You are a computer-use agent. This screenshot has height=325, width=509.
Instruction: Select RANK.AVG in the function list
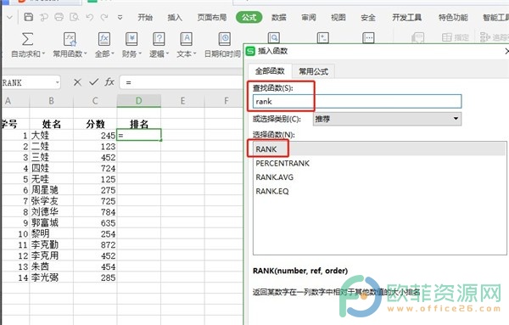point(379,177)
